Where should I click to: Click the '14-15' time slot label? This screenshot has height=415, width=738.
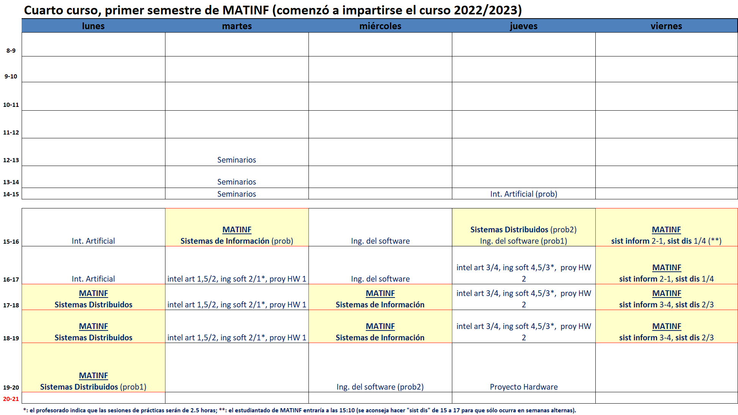pos(11,194)
